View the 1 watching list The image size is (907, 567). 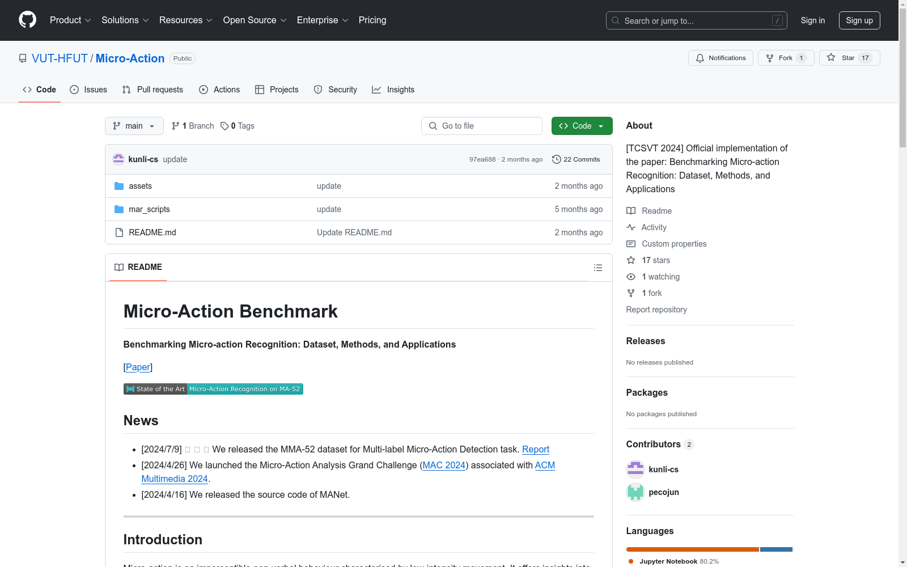pos(653,277)
